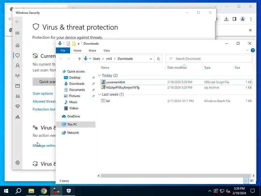Image resolution: width=261 pixels, height=196 pixels.
Task: Open Customize Quick Access Toolbar dropdown
Action: (79, 44)
